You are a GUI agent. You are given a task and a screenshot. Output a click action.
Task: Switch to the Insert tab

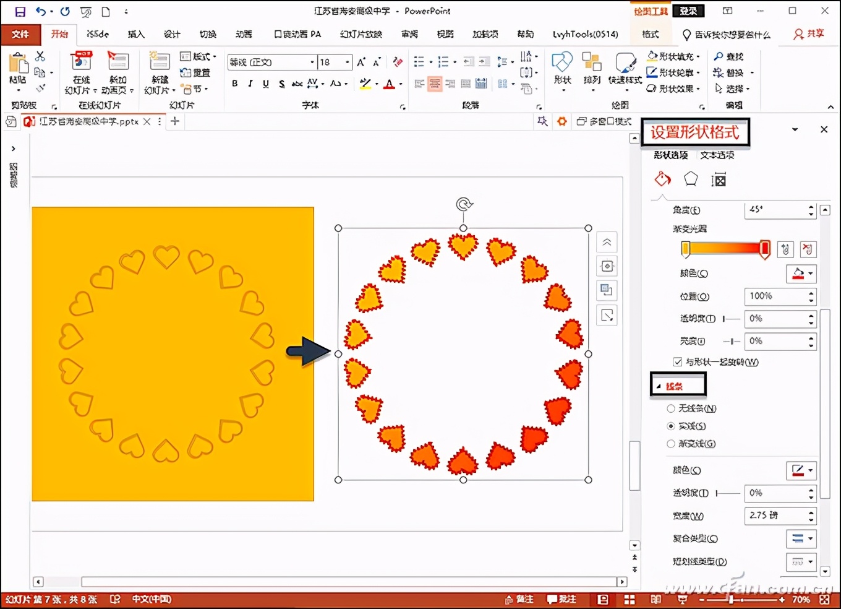click(x=136, y=34)
